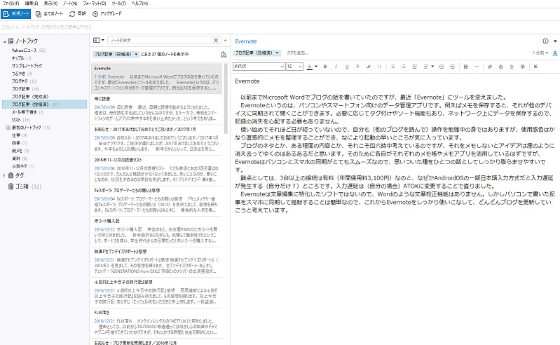Open the 母に読書 note
Image resolution: width=560 pixels, height=345 pixels.
156,109
